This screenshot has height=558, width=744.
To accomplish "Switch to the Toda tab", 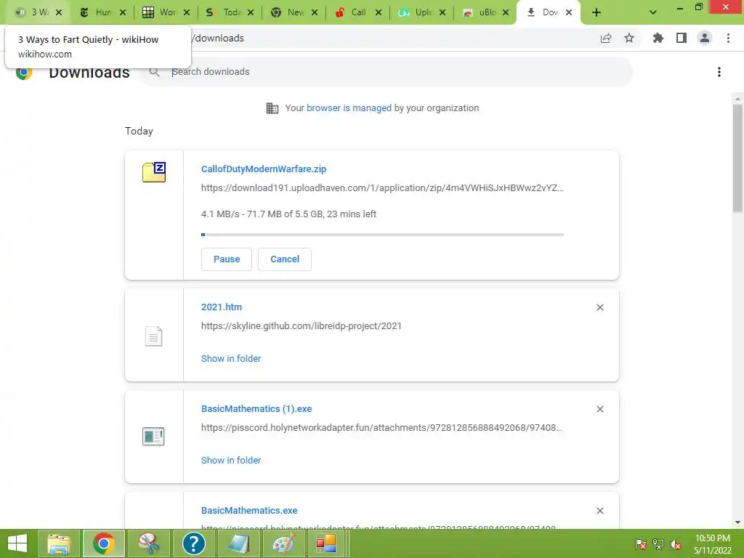I will pyautogui.click(x=230, y=12).
